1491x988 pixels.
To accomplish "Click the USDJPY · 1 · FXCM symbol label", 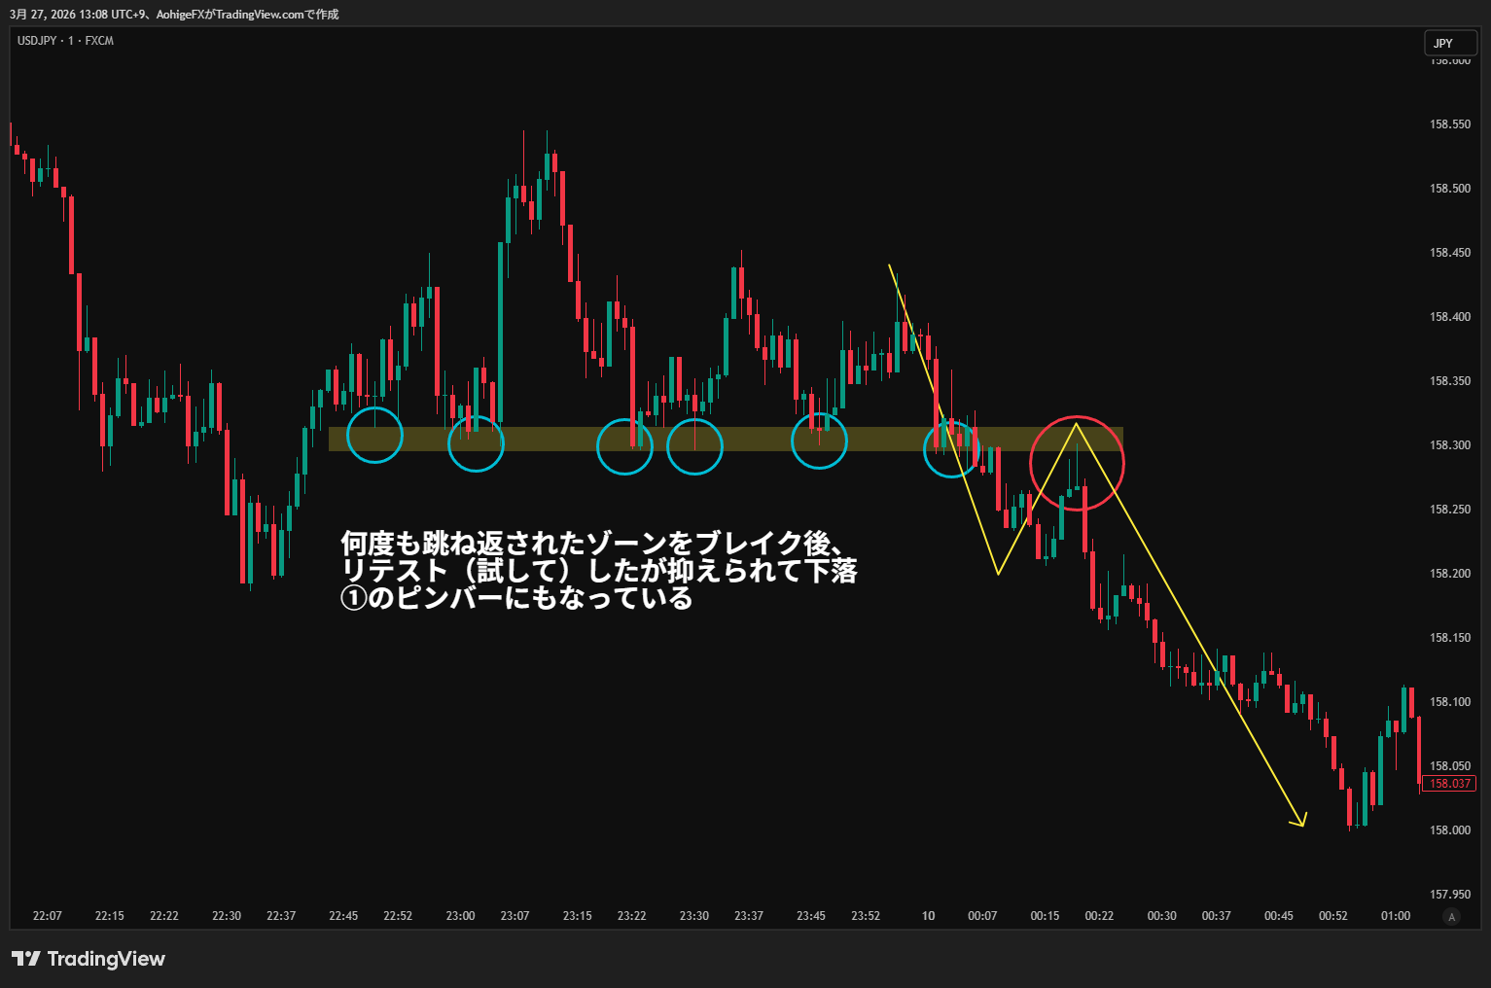I will tap(65, 41).
